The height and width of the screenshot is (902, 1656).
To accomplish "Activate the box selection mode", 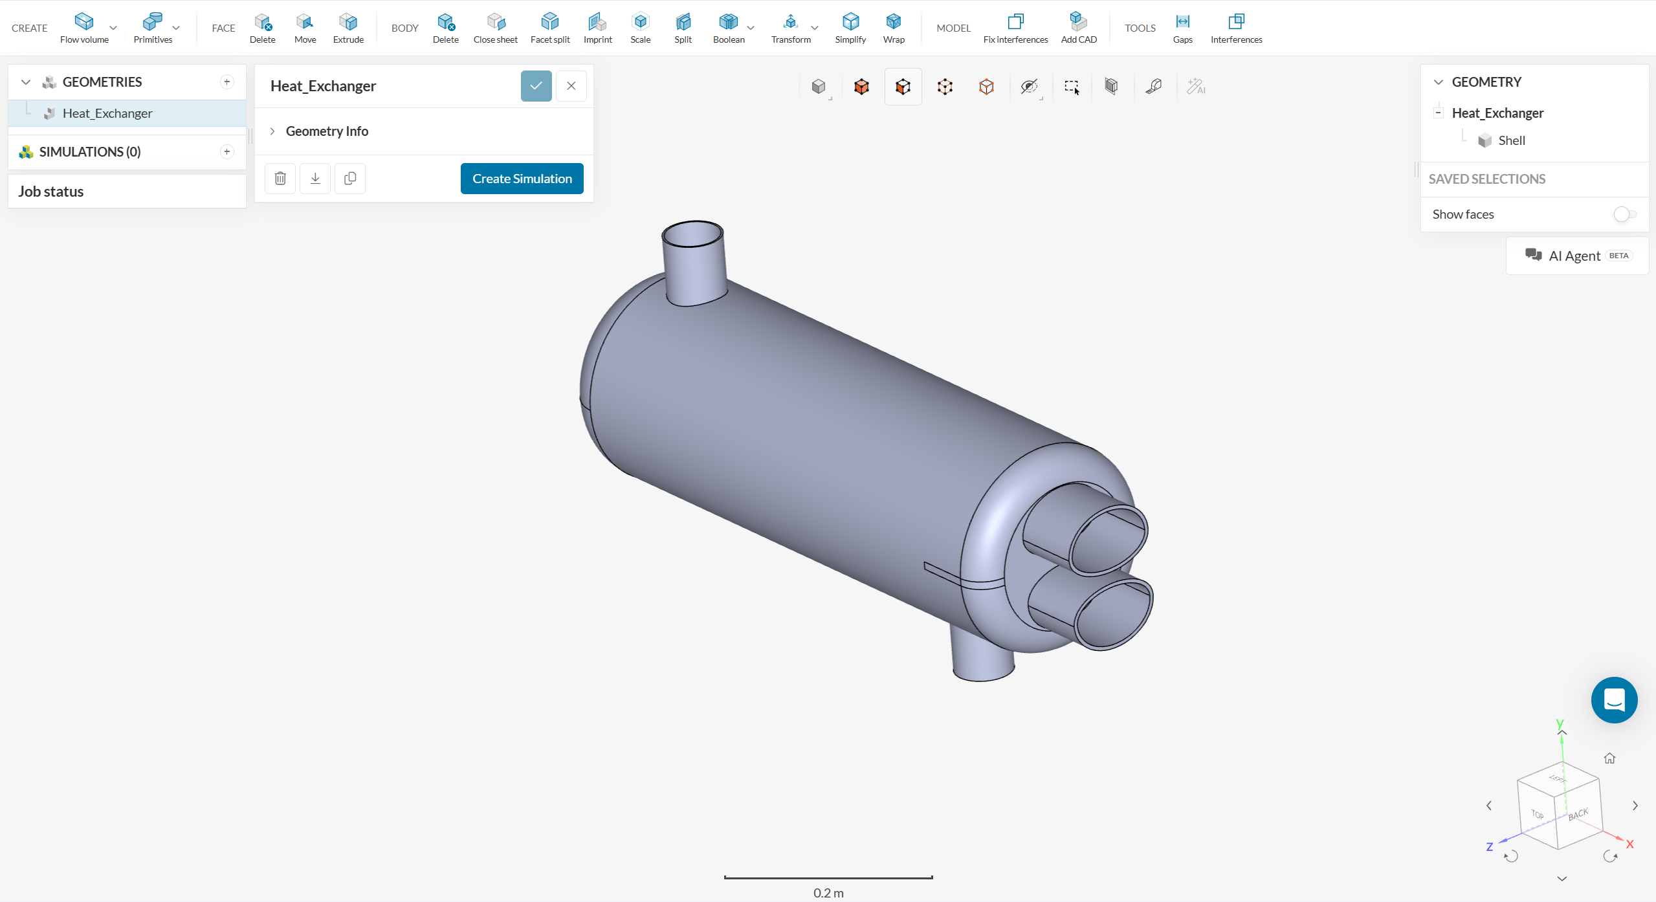I will (x=1072, y=87).
